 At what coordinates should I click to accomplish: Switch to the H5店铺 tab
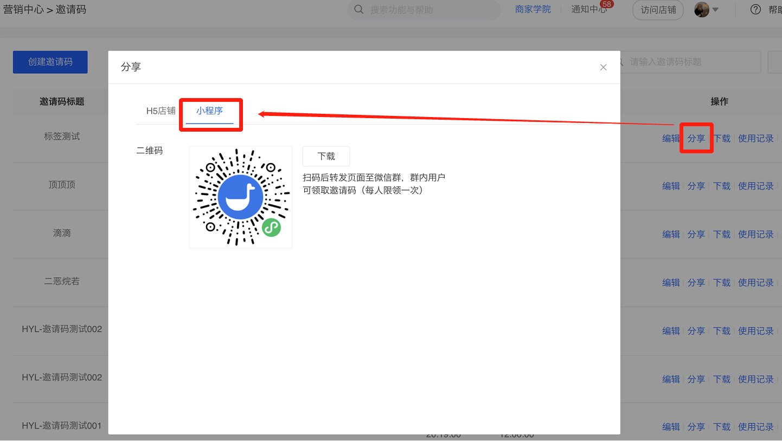(160, 111)
